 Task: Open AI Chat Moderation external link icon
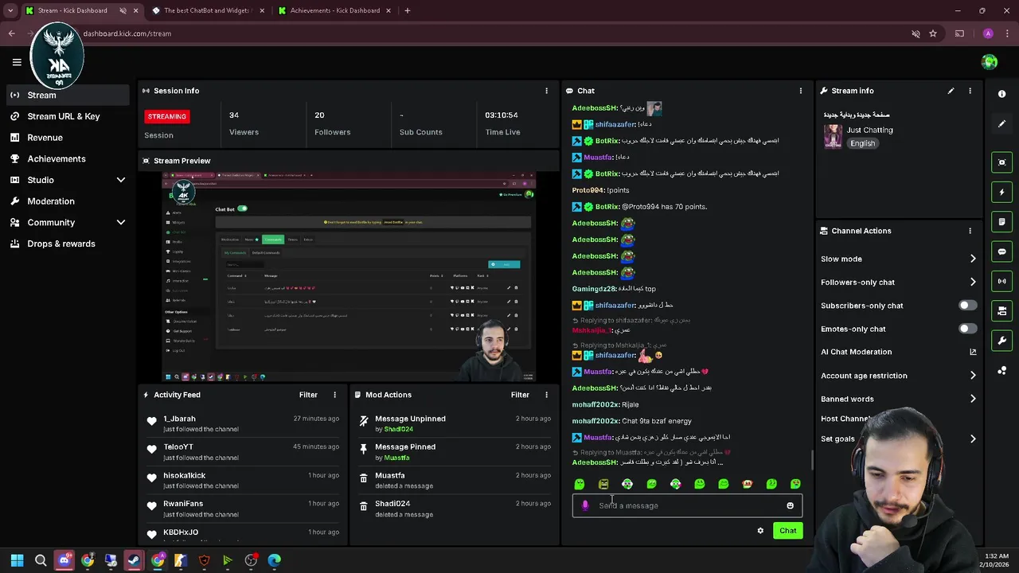pos(973,352)
